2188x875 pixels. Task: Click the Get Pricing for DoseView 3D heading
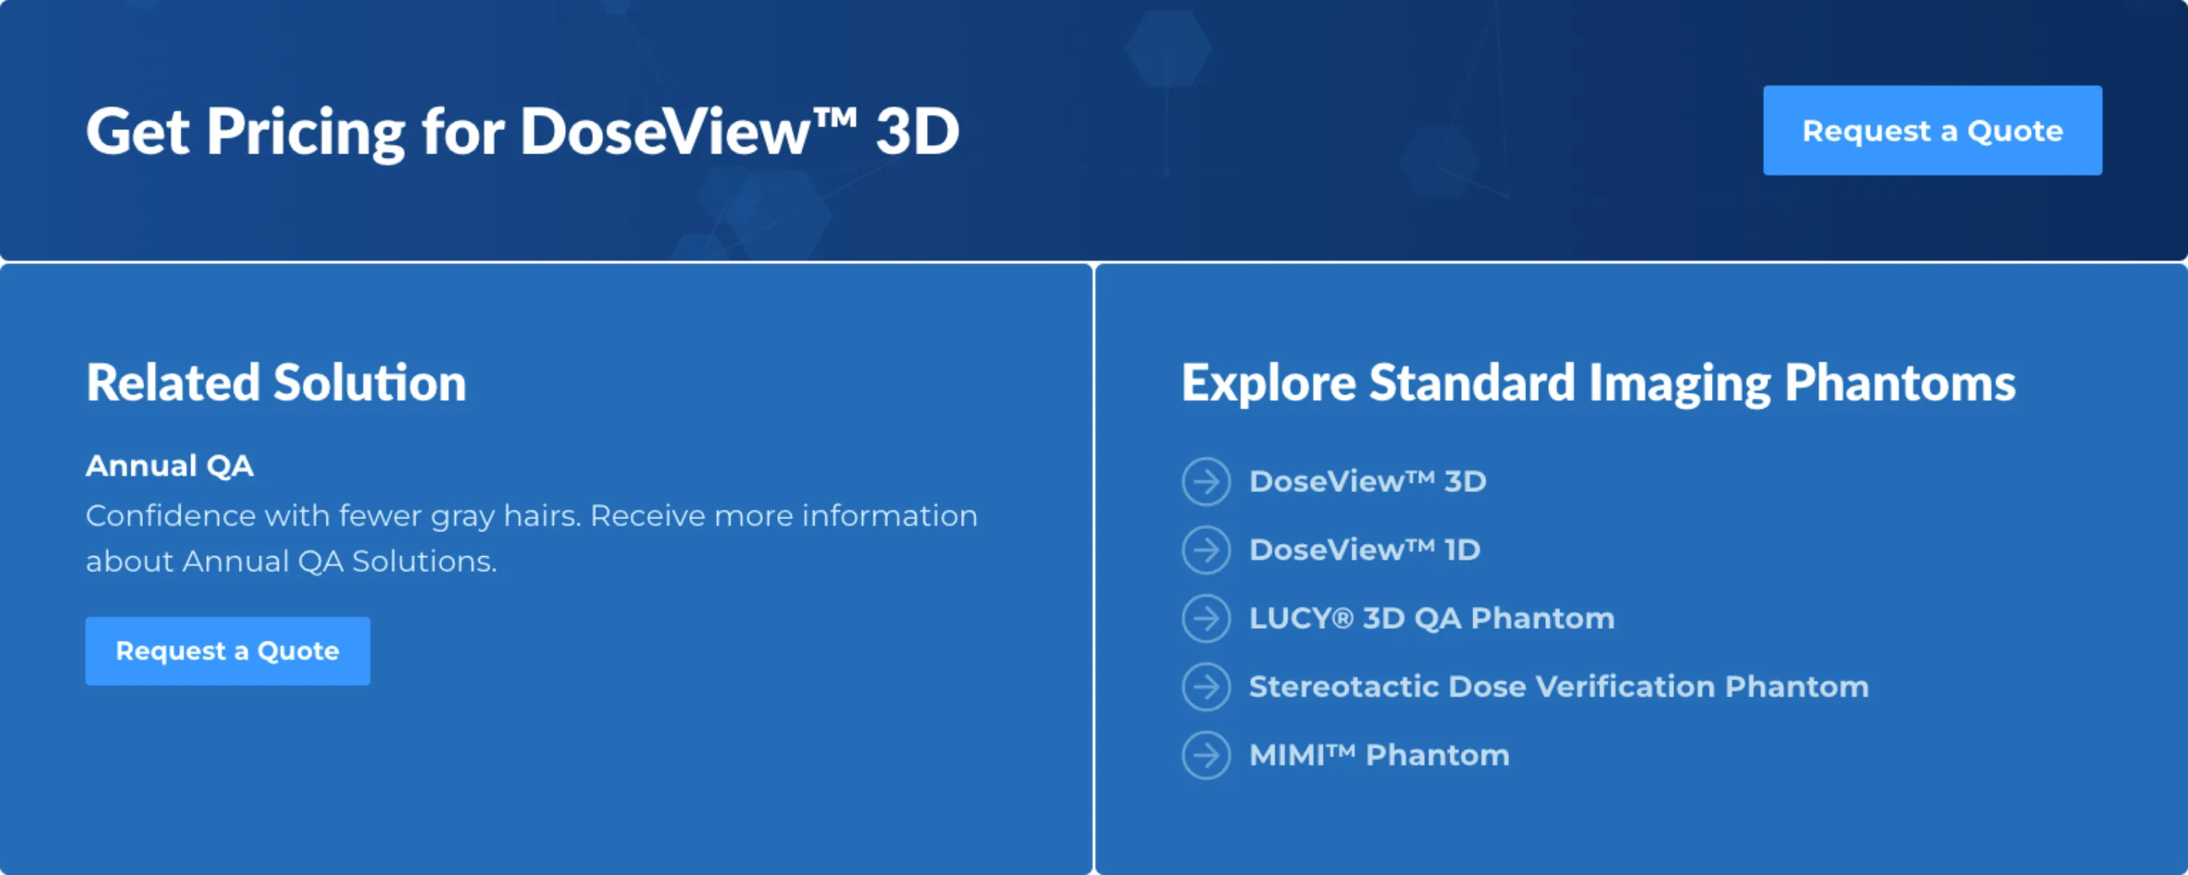[522, 131]
